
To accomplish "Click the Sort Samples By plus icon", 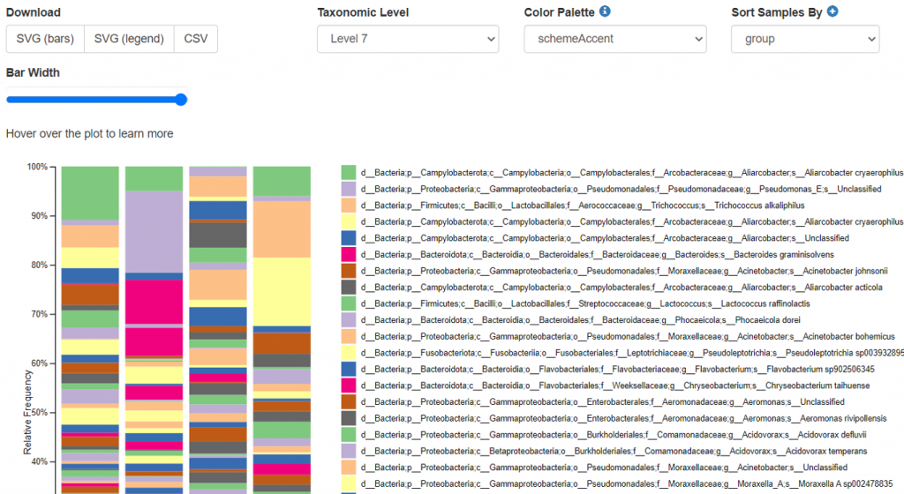I will coord(832,11).
